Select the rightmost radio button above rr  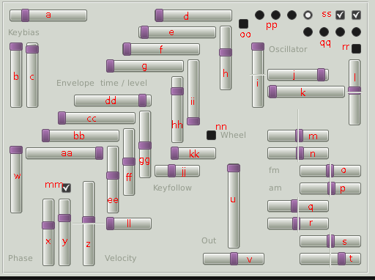pyautogui.click(x=356, y=32)
